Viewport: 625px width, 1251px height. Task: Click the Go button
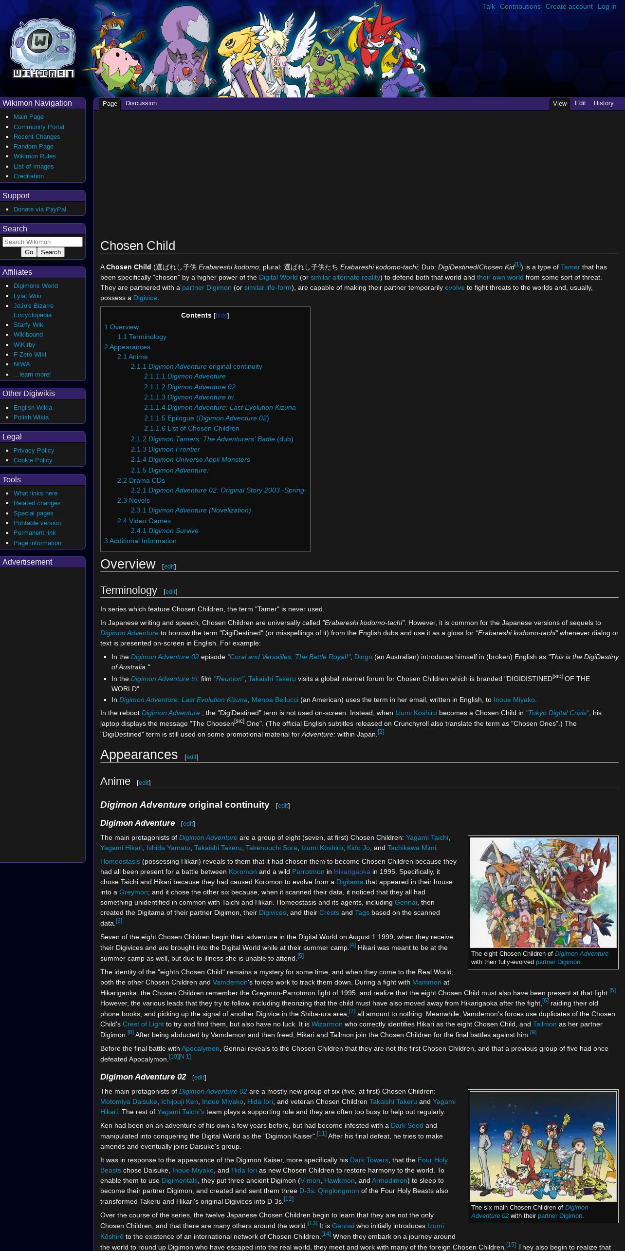click(29, 252)
